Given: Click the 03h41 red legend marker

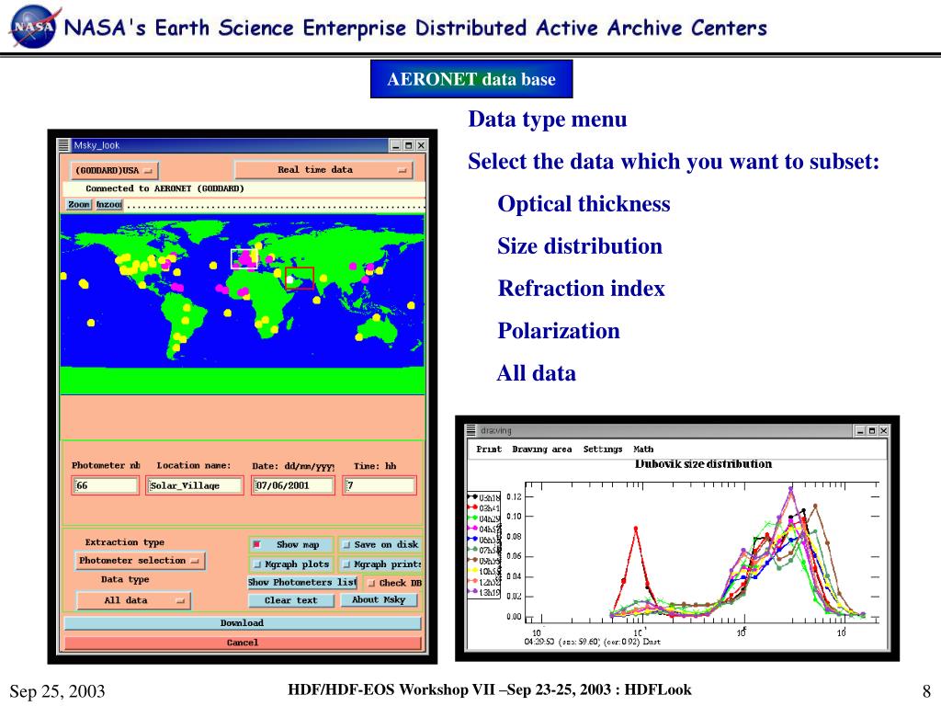Looking at the screenshot, I should tap(472, 507).
